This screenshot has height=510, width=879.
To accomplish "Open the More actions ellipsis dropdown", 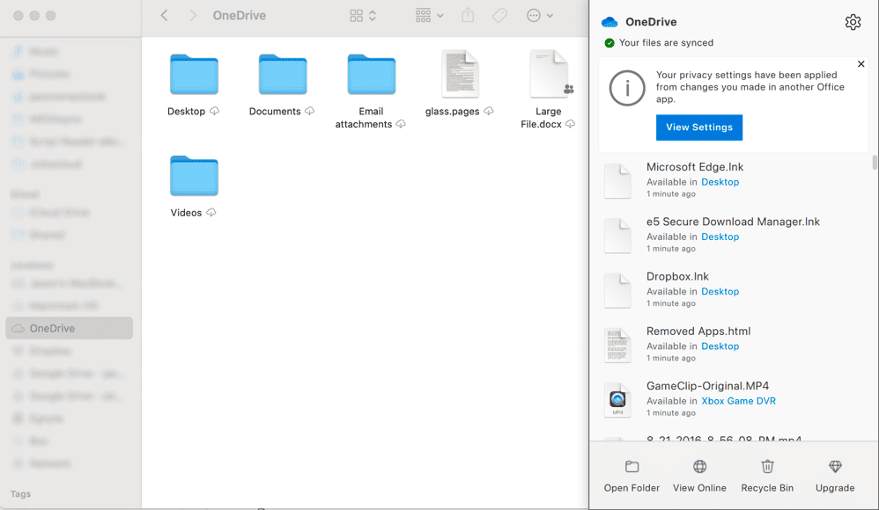I will click(x=540, y=16).
